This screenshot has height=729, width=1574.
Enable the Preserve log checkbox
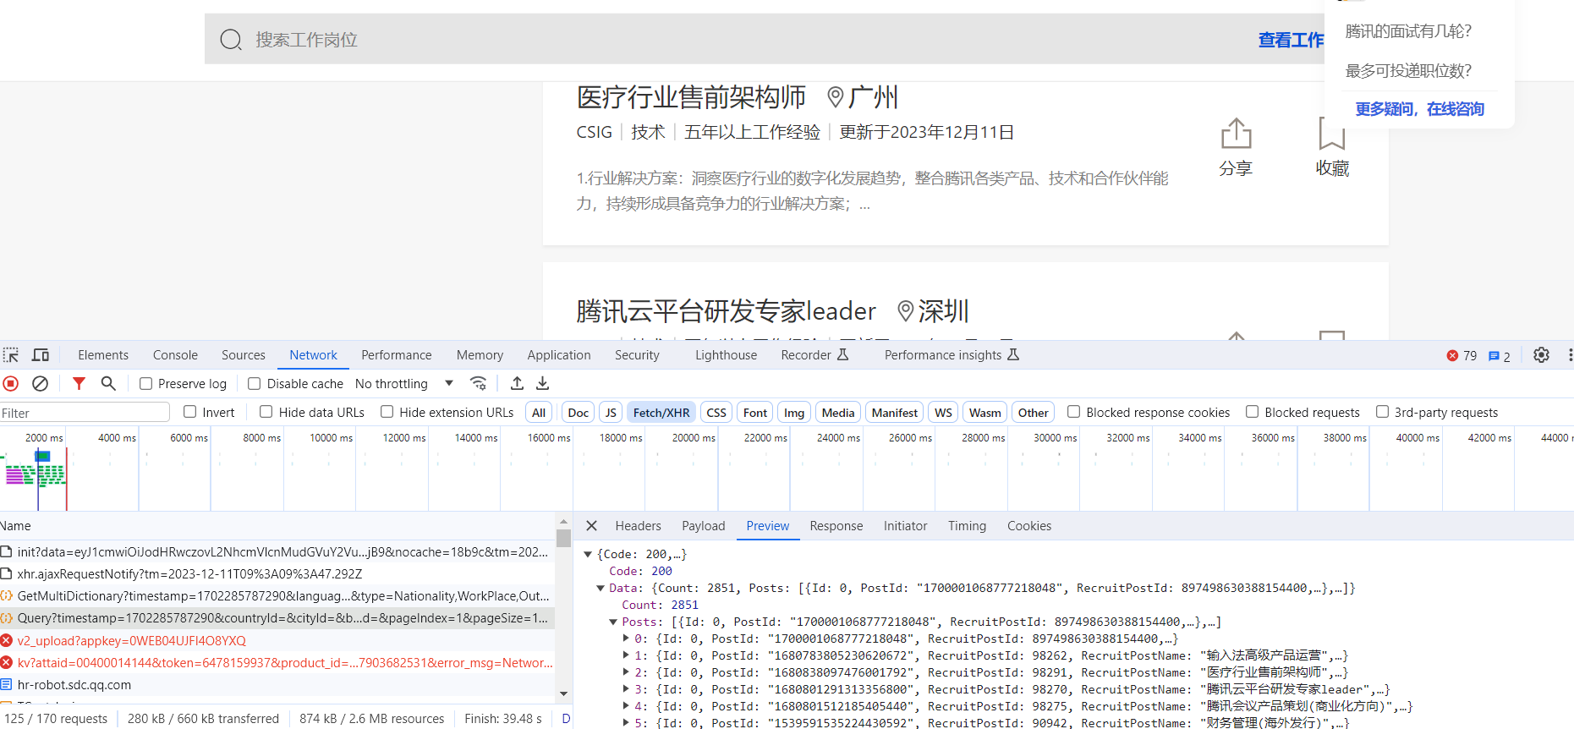point(145,384)
